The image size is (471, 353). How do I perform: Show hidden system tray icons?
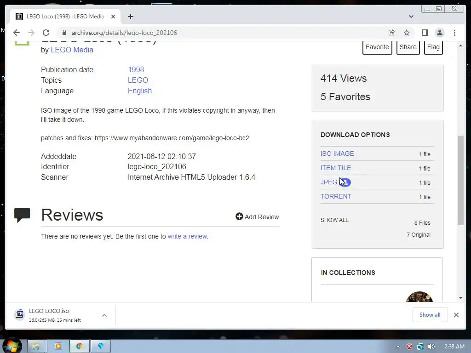pyautogui.click(x=398, y=347)
